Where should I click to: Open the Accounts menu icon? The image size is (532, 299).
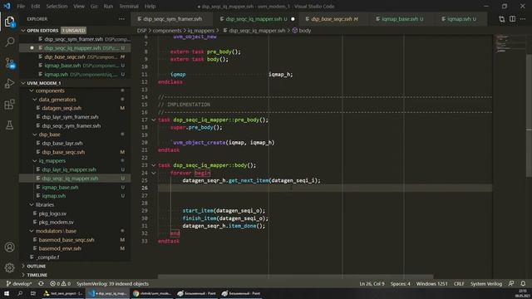pyautogui.click(x=9, y=248)
